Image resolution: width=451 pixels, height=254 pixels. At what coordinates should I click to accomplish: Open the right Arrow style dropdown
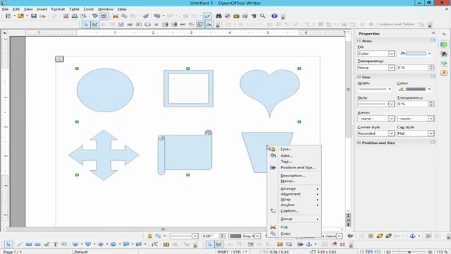(x=431, y=119)
